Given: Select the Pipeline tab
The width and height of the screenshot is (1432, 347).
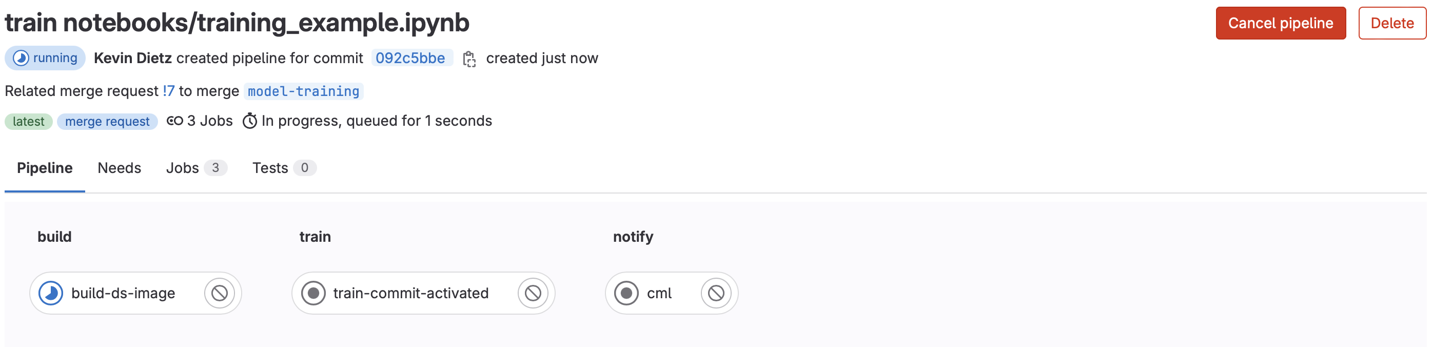Looking at the screenshot, I should pyautogui.click(x=45, y=168).
